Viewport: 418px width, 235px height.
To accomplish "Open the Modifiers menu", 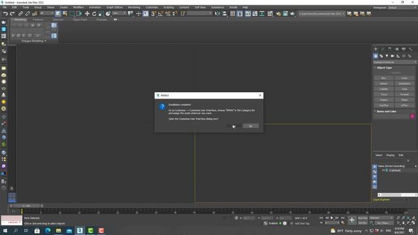I will click(78, 7).
